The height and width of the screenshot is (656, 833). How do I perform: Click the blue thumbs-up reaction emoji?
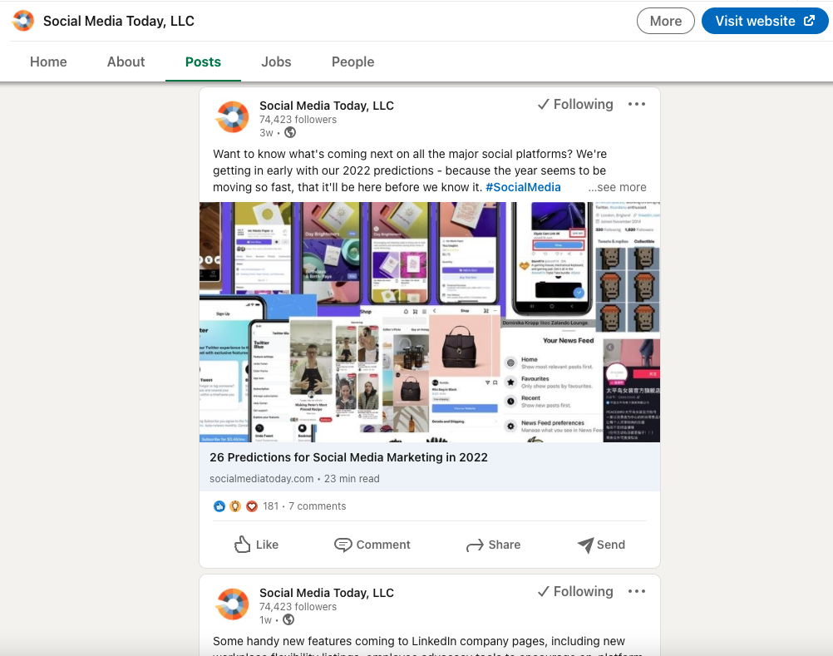point(219,506)
